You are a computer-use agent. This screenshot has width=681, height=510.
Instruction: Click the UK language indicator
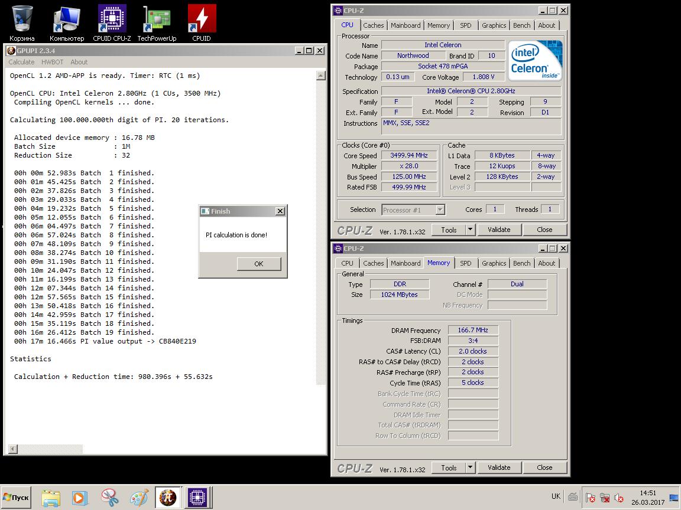[x=556, y=496]
